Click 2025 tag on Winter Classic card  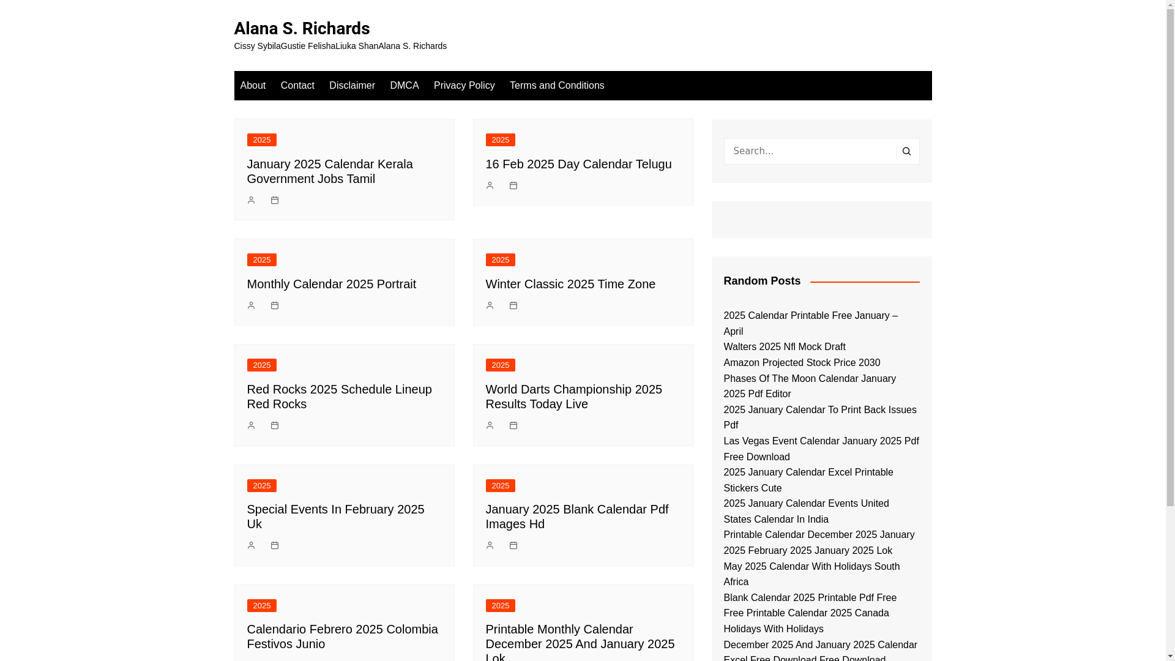coord(501,260)
